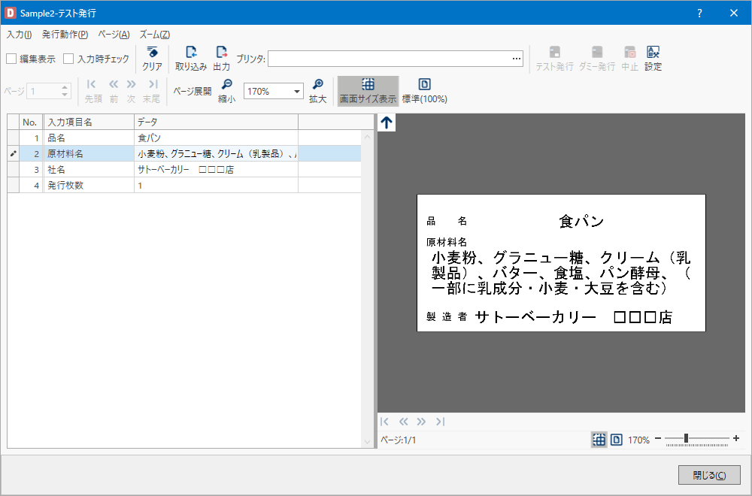Viewport: 752px width, 496px height.
Task: Click the サトーベーカリー data cell
Action: pos(217,170)
